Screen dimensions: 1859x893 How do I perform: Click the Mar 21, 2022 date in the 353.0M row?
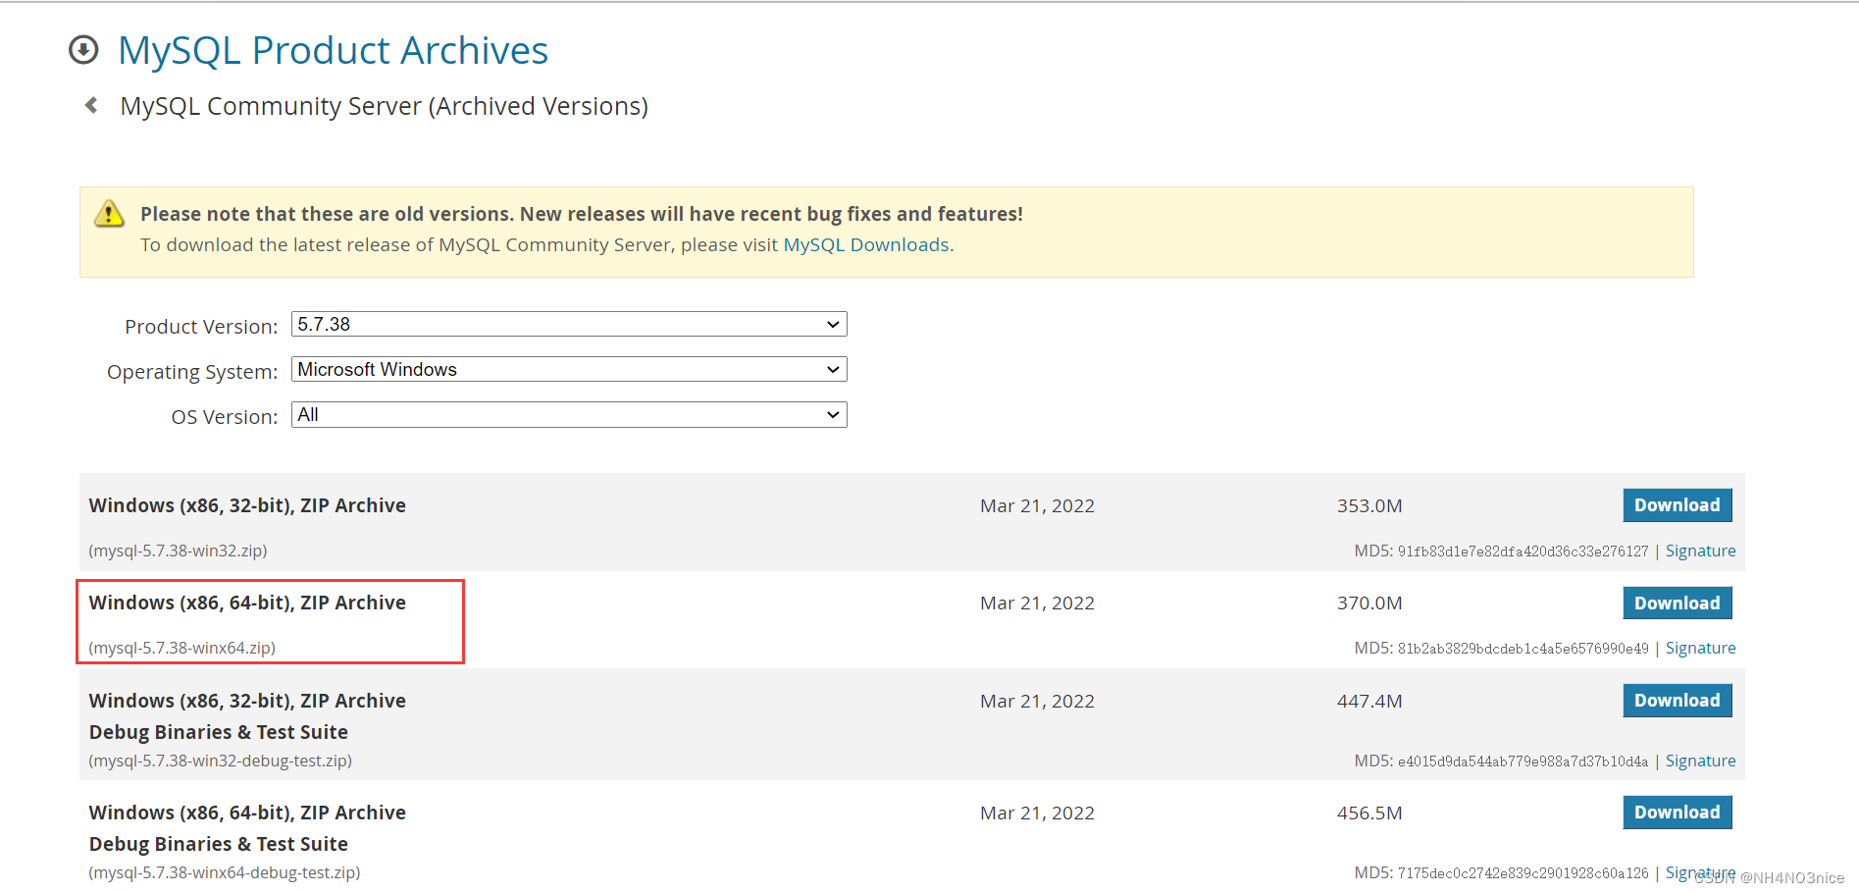click(1037, 505)
